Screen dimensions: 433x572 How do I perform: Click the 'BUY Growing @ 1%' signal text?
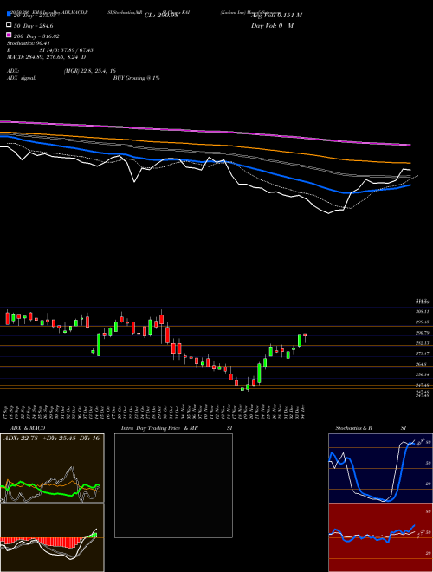[136, 78]
